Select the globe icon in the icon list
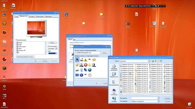This screenshot has width=195, height=109. (x=90, y=70)
